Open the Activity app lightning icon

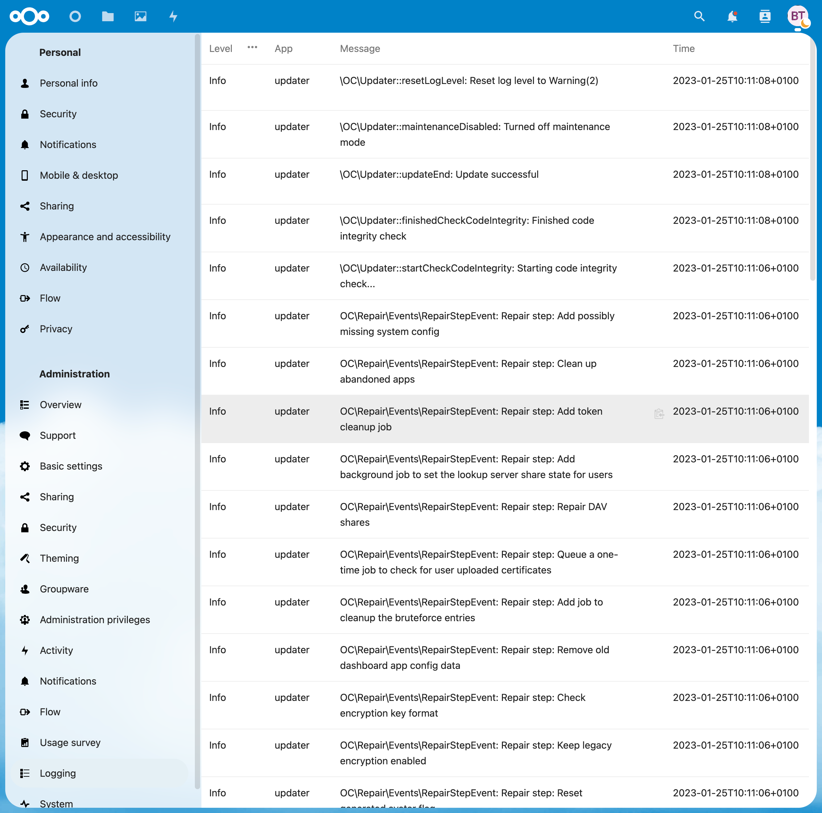click(173, 17)
